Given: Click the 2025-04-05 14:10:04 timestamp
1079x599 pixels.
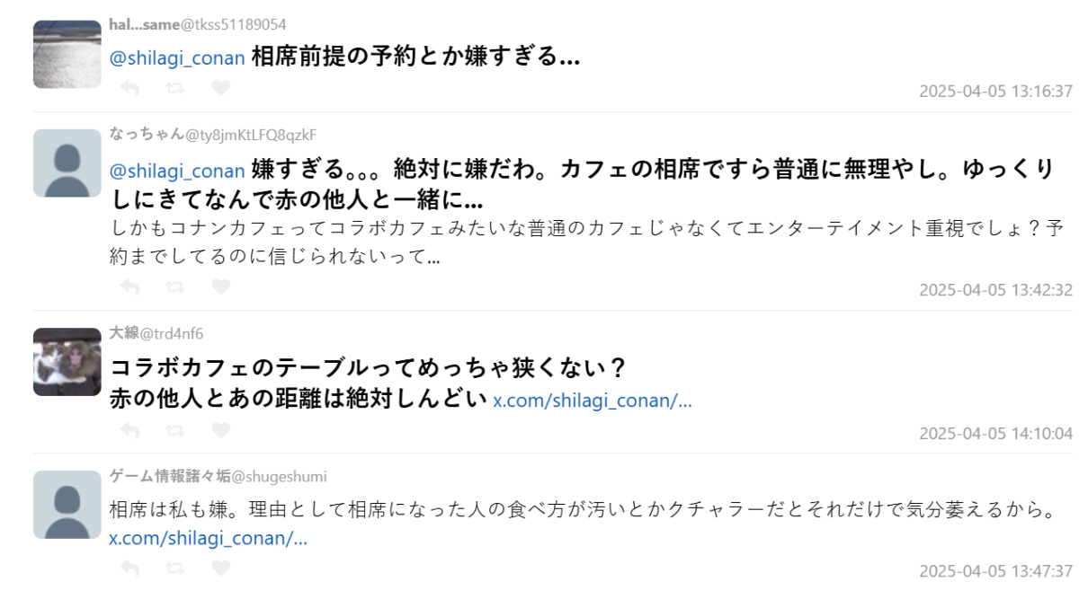Looking at the screenshot, I should [995, 434].
